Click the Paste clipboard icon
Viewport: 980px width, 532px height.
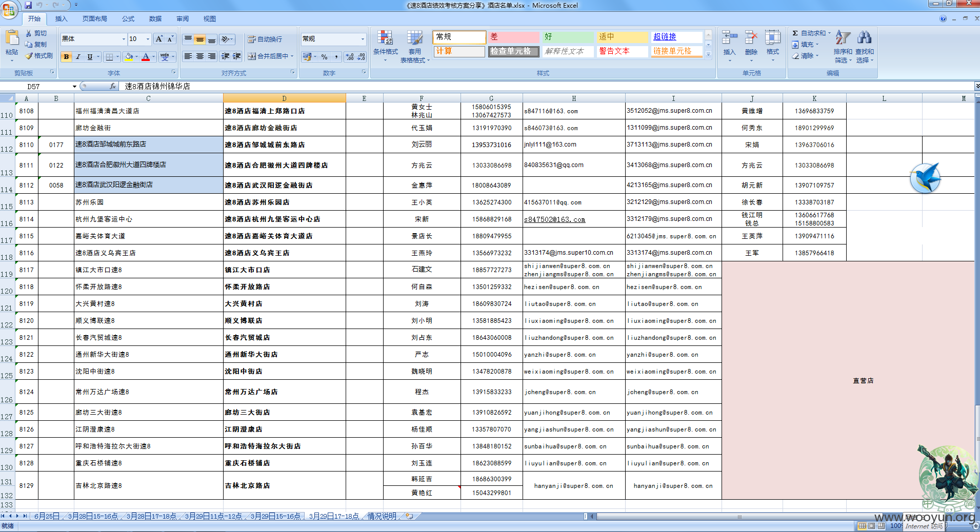point(12,38)
